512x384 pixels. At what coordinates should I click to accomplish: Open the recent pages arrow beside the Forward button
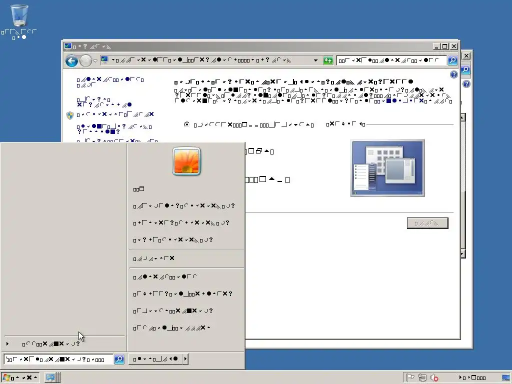click(x=95, y=60)
